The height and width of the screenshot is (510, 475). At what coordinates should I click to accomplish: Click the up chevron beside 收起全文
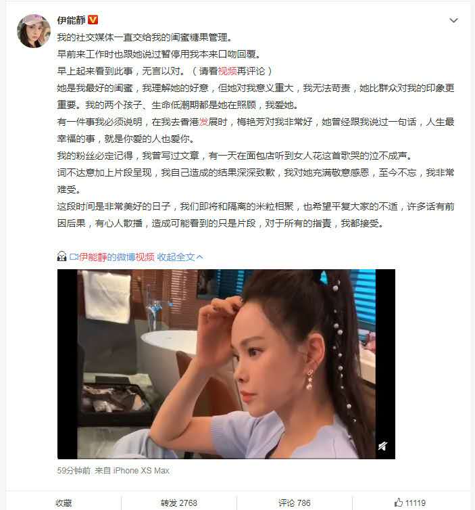click(200, 257)
